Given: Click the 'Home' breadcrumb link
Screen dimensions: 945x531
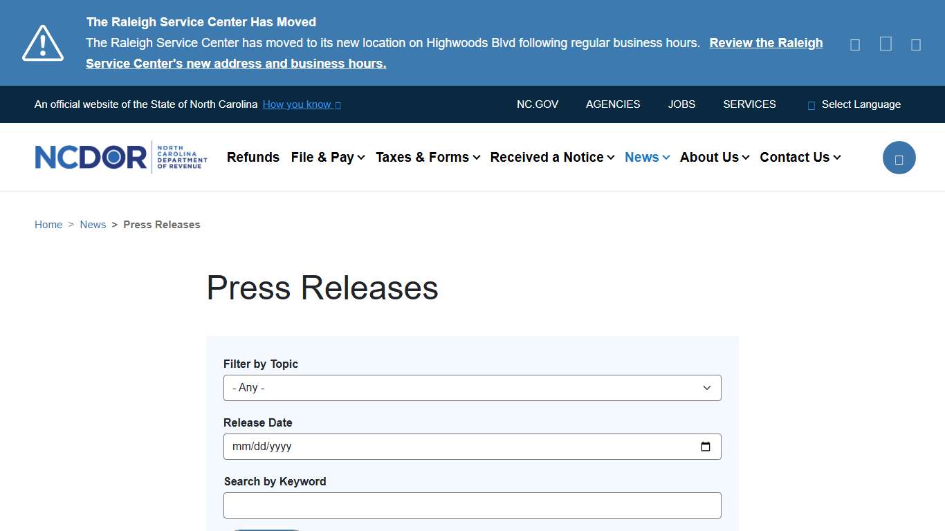Looking at the screenshot, I should point(48,224).
